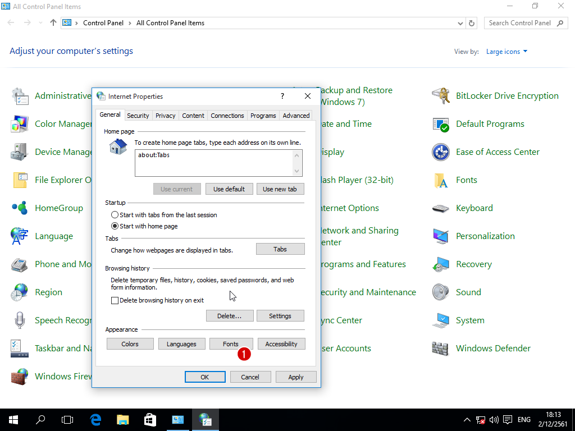Open Fonts folder icon

[x=441, y=180]
